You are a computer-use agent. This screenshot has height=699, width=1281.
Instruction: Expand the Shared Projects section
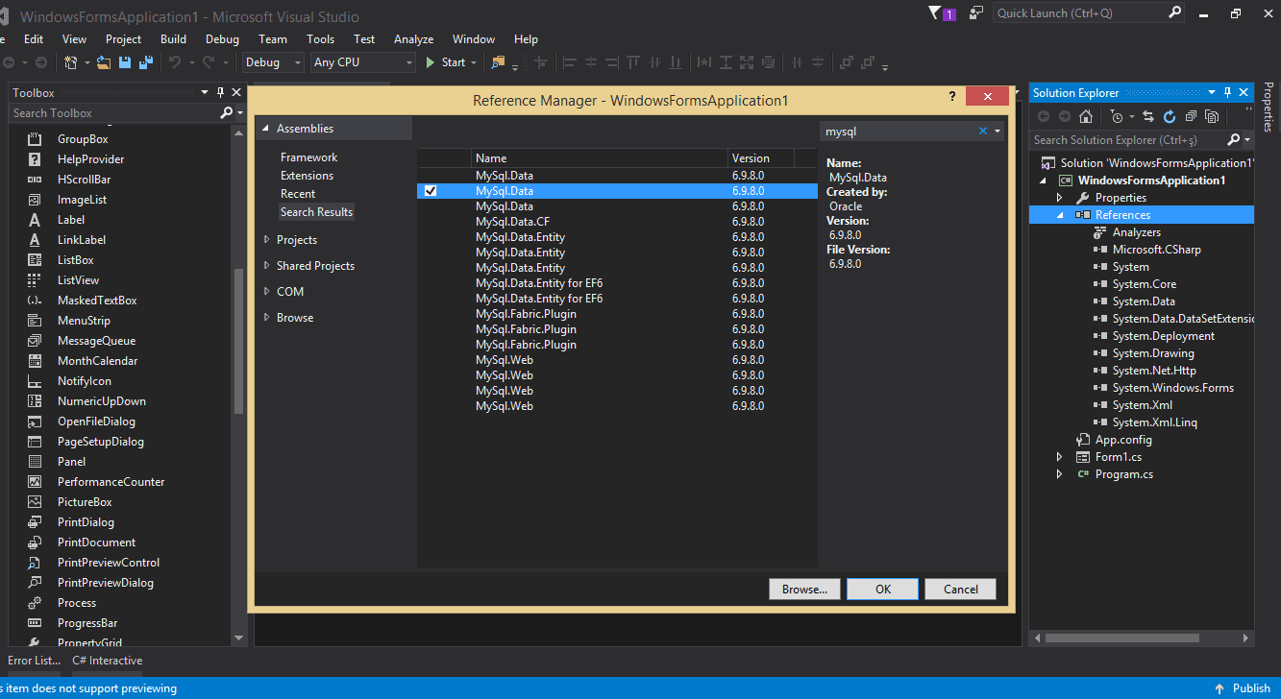pos(266,266)
